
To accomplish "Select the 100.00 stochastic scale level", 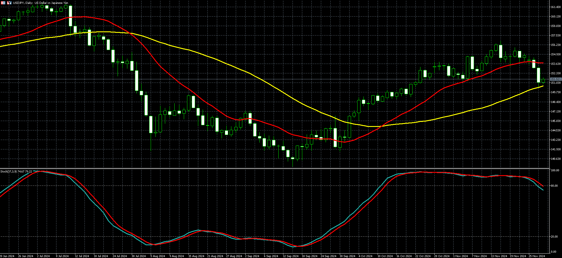I will point(555,170).
